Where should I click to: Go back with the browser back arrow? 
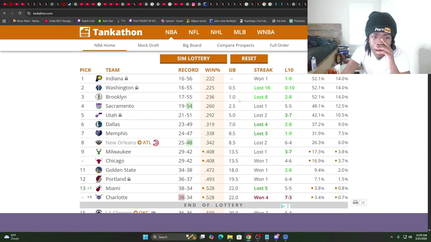(x=4, y=13)
